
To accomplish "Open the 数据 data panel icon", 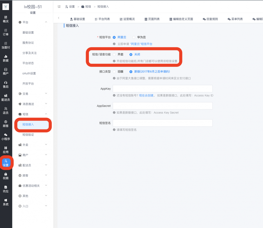I will pyautogui.click(x=6, y=58).
